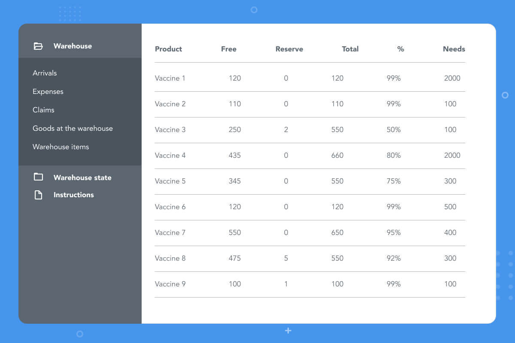Image resolution: width=515 pixels, height=343 pixels.
Task: Click Vaccine 3 Free value 250
Action: (235, 129)
